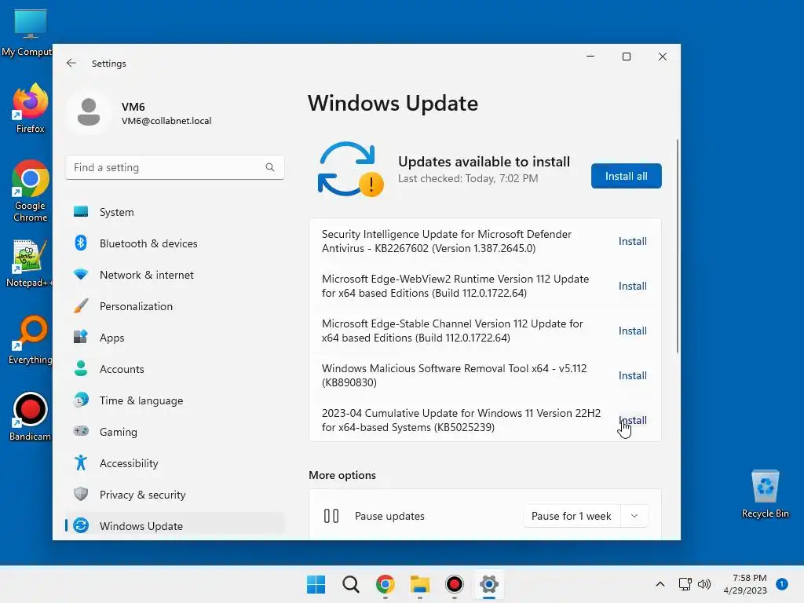Open the notification badge in the taskbar

coord(781,584)
